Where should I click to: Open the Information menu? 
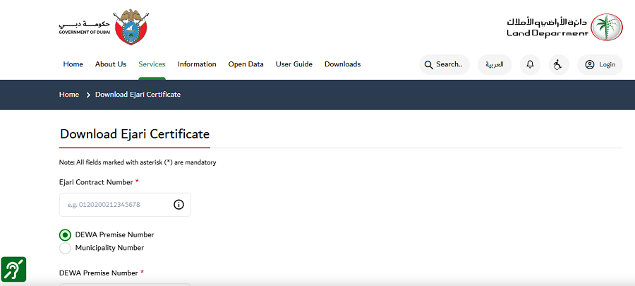[197, 64]
